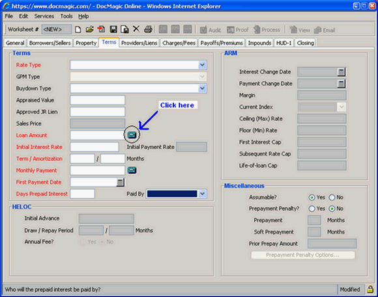Select No for Prepayment Penalty
Viewport: 378px width, 297px height.
pyautogui.click(x=332, y=209)
